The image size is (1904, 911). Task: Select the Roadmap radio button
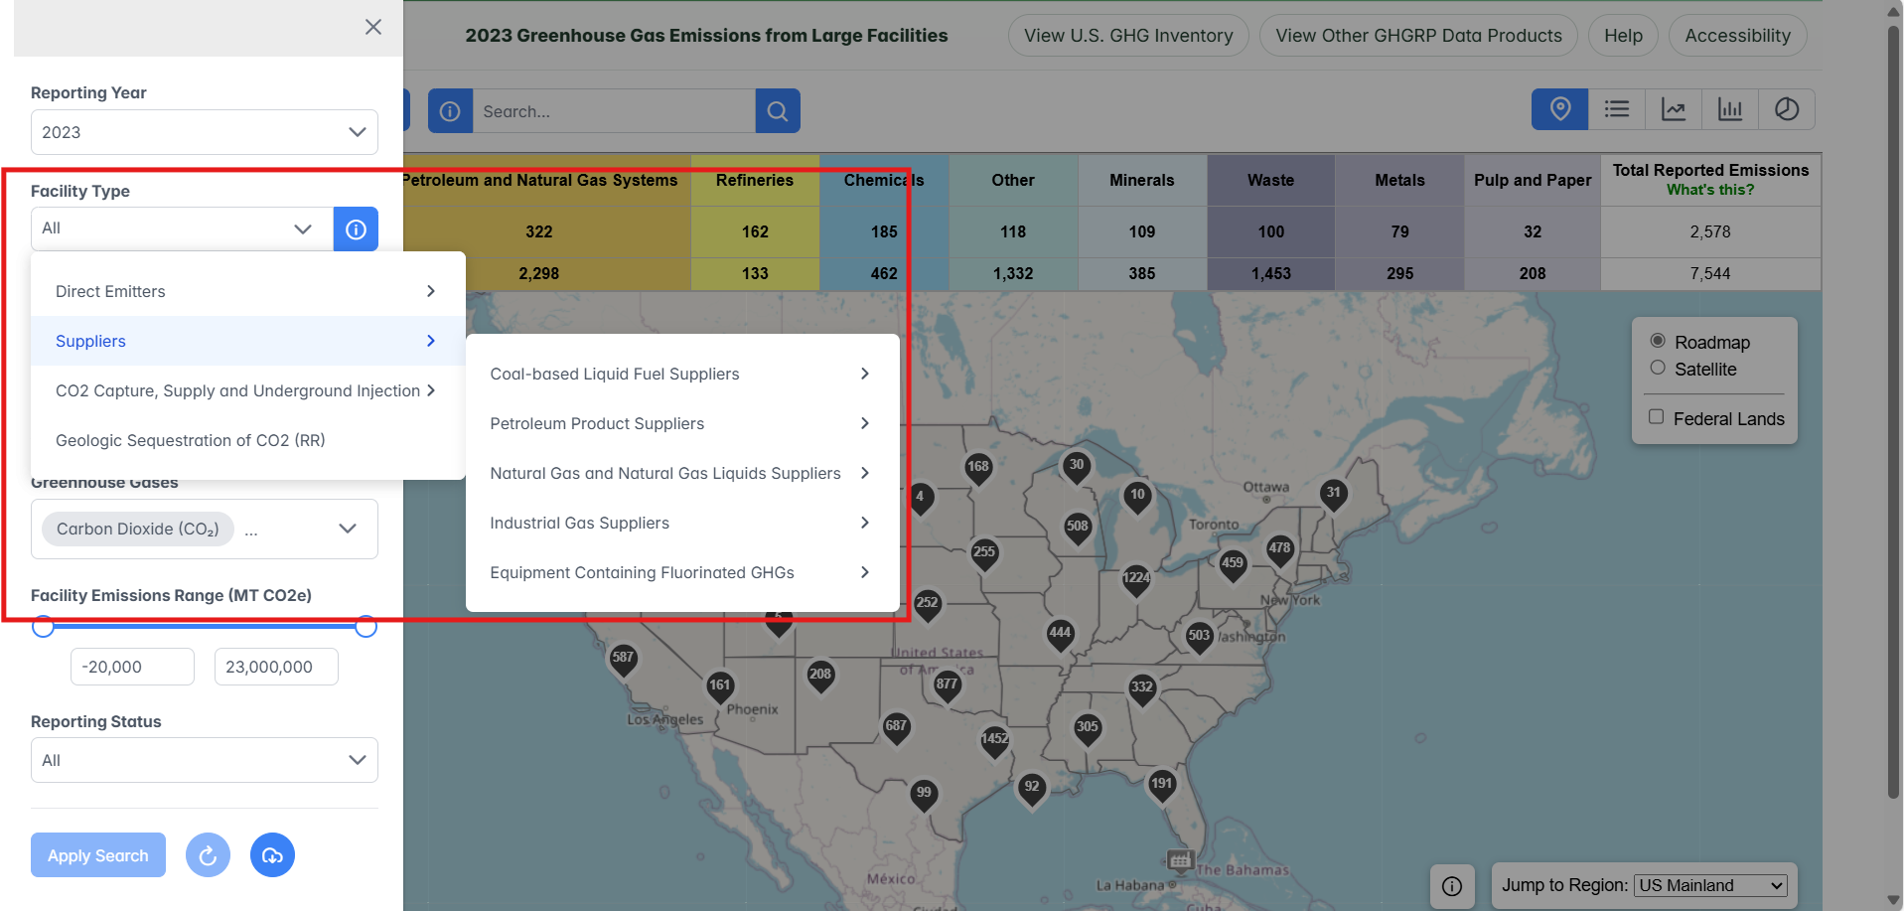point(1658,341)
